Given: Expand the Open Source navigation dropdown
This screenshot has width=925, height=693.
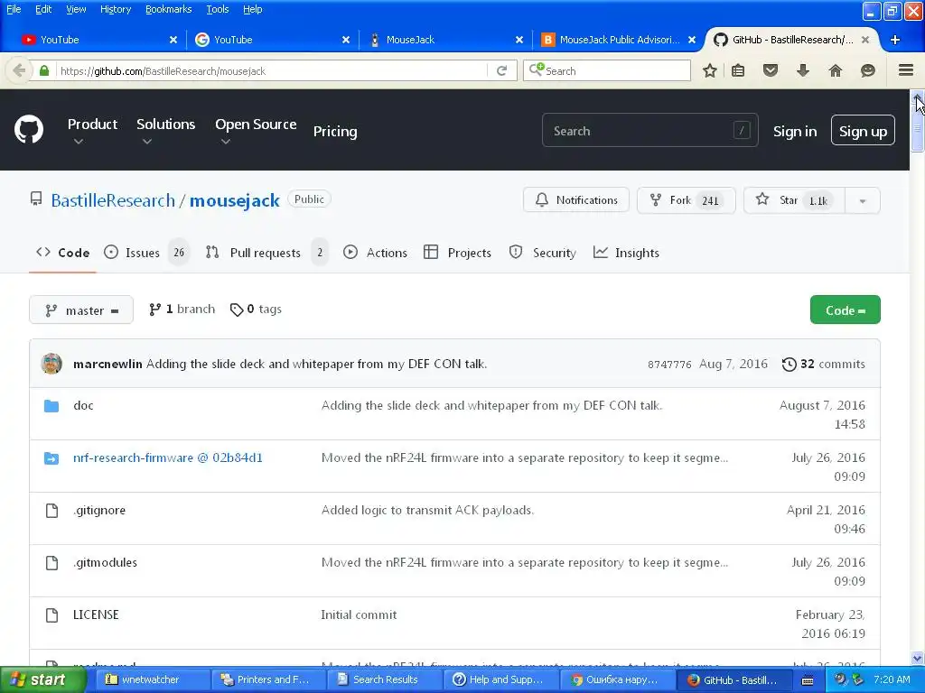Looking at the screenshot, I should coord(256,131).
